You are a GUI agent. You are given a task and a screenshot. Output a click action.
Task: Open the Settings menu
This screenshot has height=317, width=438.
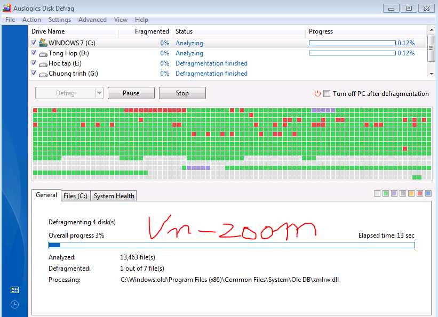click(x=60, y=20)
